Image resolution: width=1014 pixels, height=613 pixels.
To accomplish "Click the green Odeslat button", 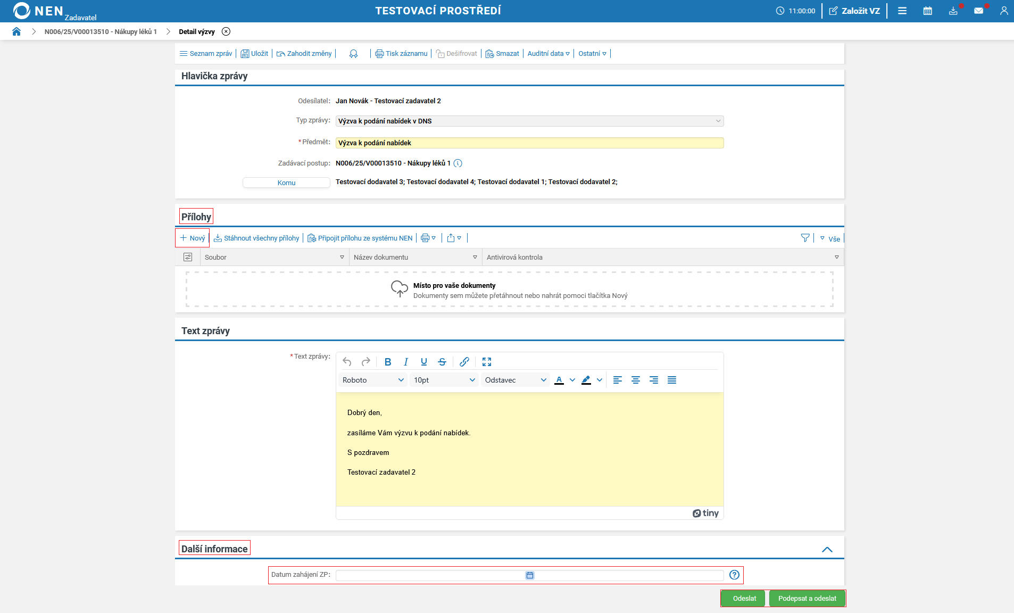I will pyautogui.click(x=744, y=599).
